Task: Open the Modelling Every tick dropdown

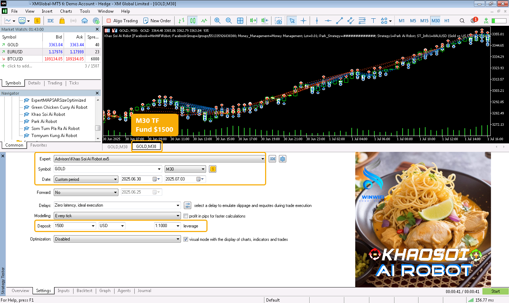Action: pos(117,216)
